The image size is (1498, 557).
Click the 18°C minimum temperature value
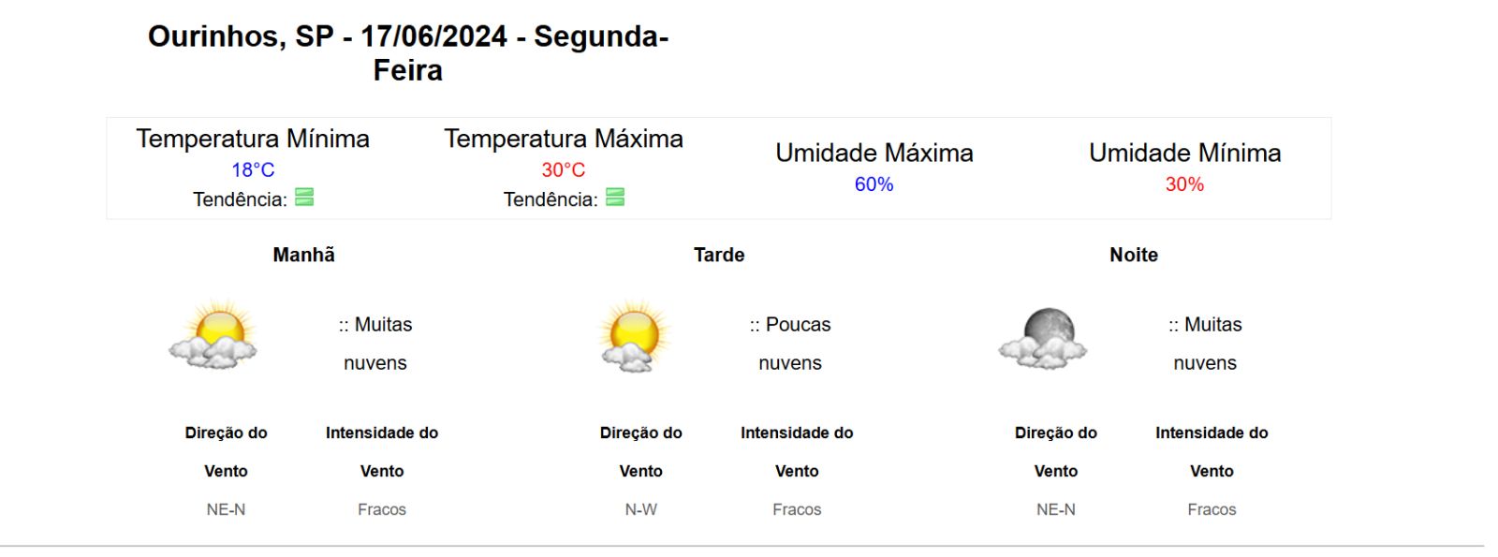click(253, 169)
